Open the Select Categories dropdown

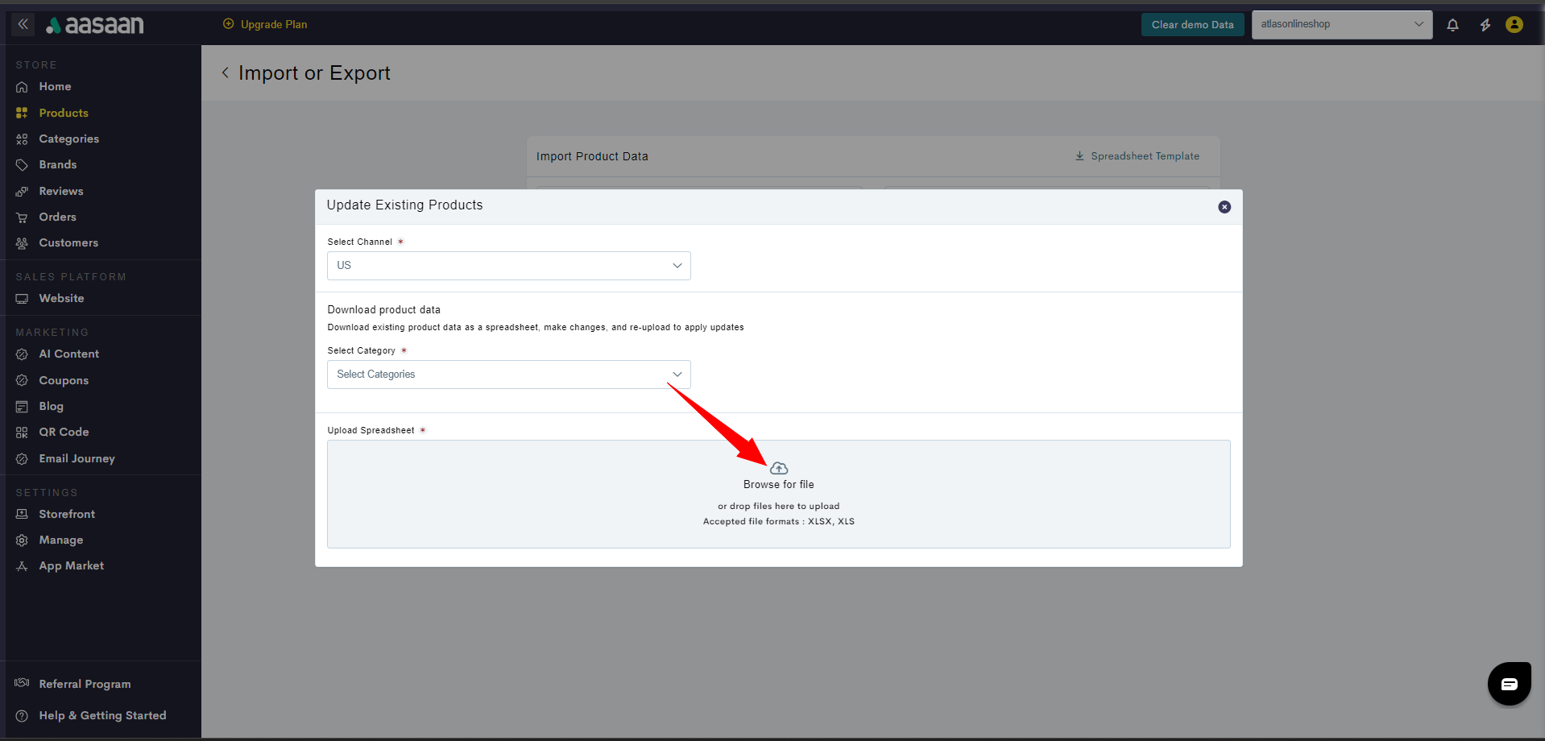coord(508,375)
